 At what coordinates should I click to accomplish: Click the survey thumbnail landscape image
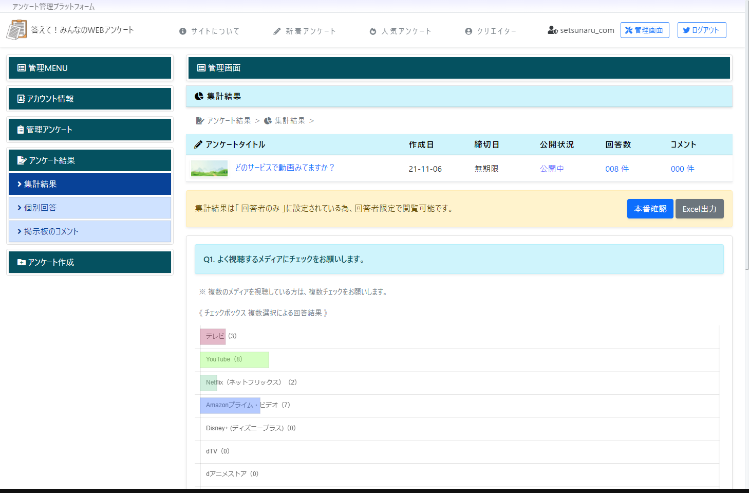point(209,168)
